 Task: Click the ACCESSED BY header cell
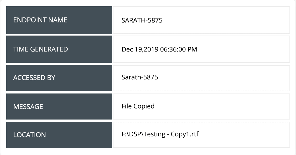click(x=59, y=78)
